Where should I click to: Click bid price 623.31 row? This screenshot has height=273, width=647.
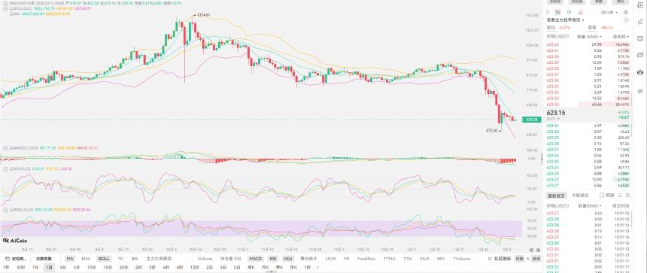[588, 126]
